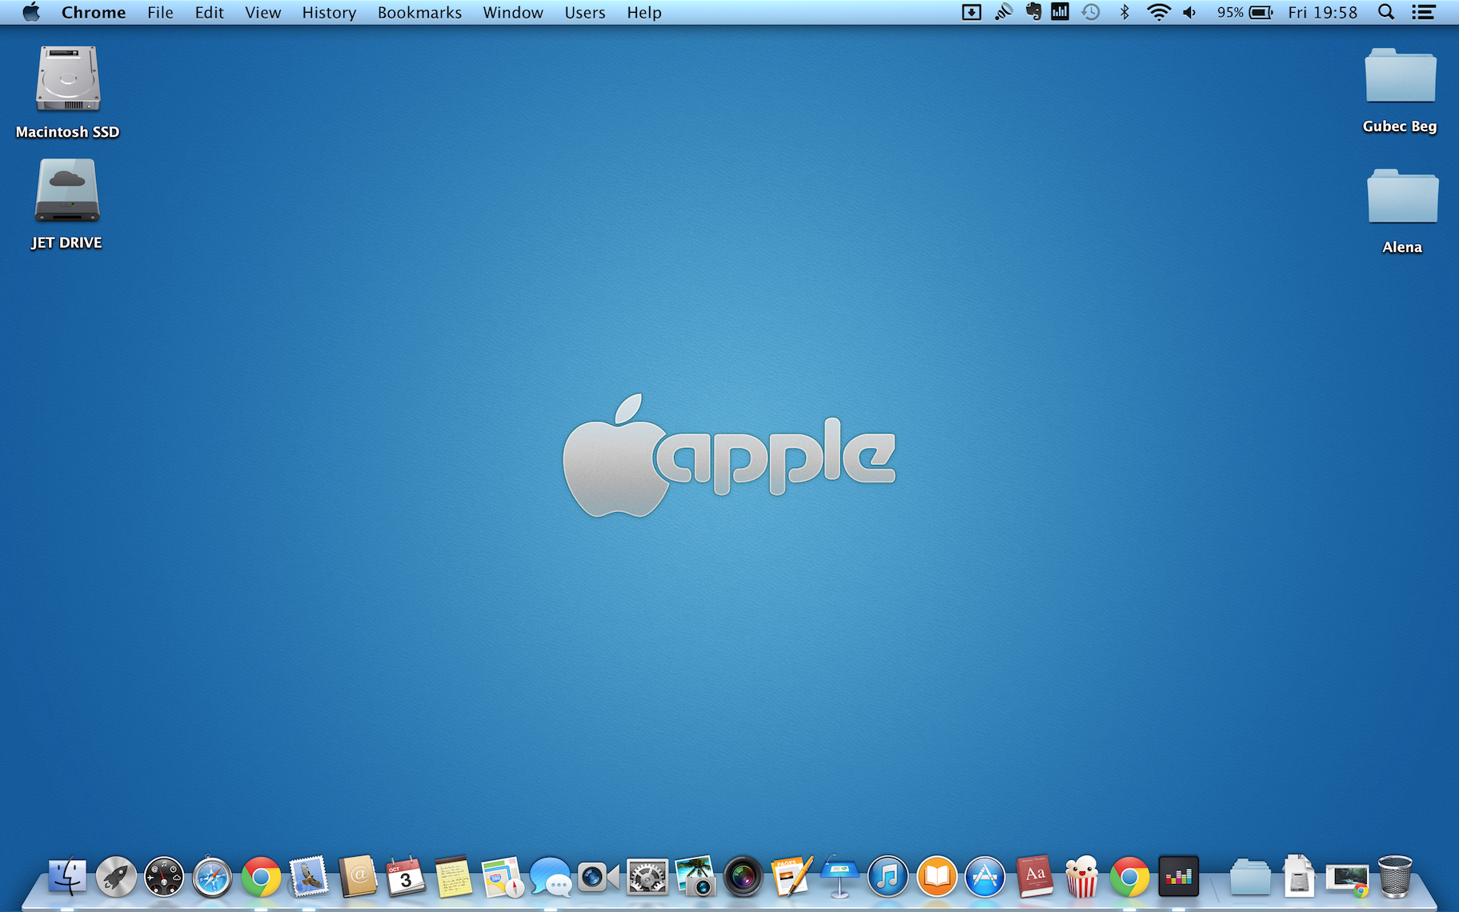This screenshot has width=1459, height=912.
Task: Open Mail stamp icon in Dock
Action: pyautogui.click(x=309, y=877)
